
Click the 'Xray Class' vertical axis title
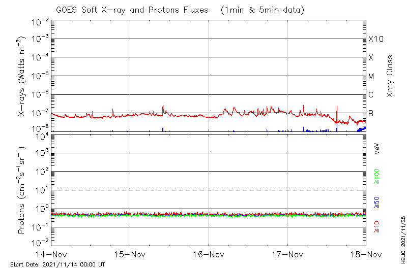390,76
